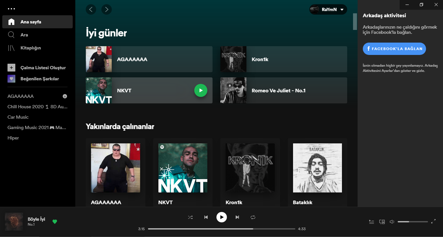The height and width of the screenshot is (237, 443).
Task: Open the Romeo Ve Juliet - No.1 shortcut
Action: pyautogui.click(x=284, y=90)
